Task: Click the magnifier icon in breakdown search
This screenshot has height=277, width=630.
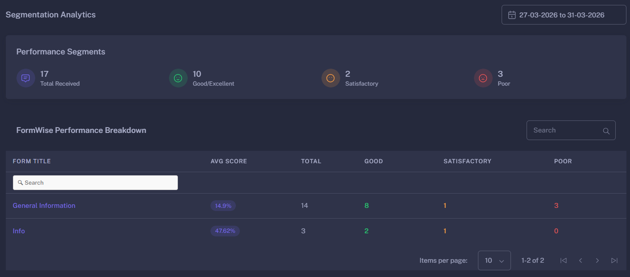Action: pyautogui.click(x=606, y=131)
